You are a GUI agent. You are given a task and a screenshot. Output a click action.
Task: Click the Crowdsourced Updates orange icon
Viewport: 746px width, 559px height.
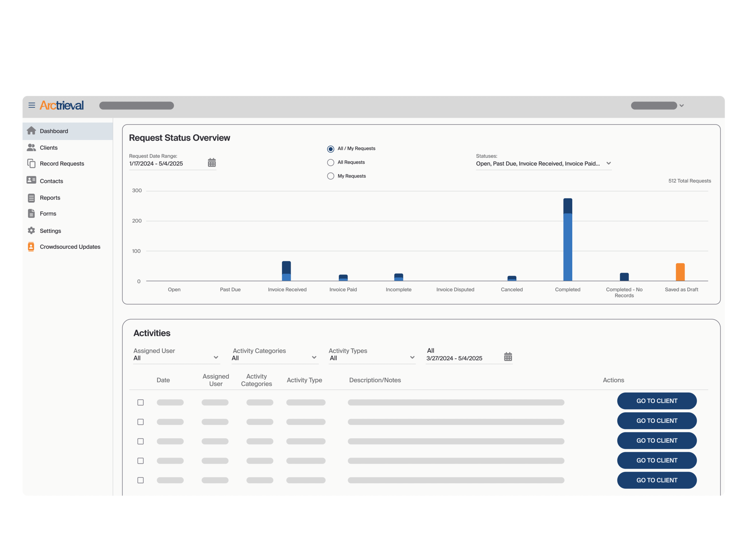click(x=31, y=246)
